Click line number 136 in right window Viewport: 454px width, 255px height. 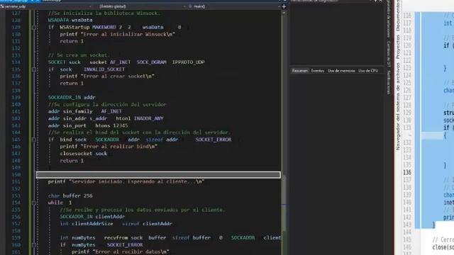[x=407, y=172]
